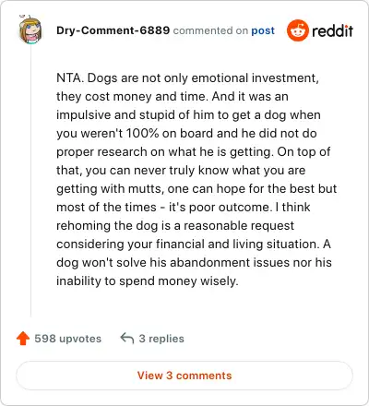Open the Dry-Comment-6889 username profile
The width and height of the screenshot is (369, 406).
[113, 30]
